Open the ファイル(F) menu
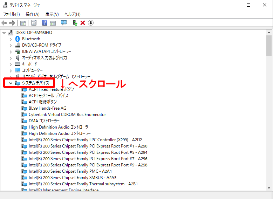The image size is (273, 199). tap(12, 14)
